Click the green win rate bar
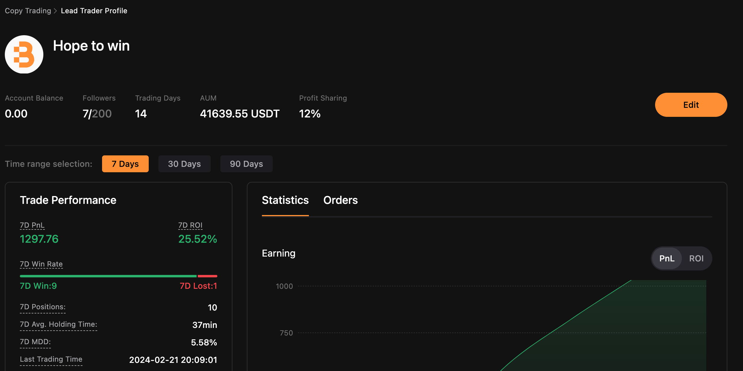 [108, 276]
